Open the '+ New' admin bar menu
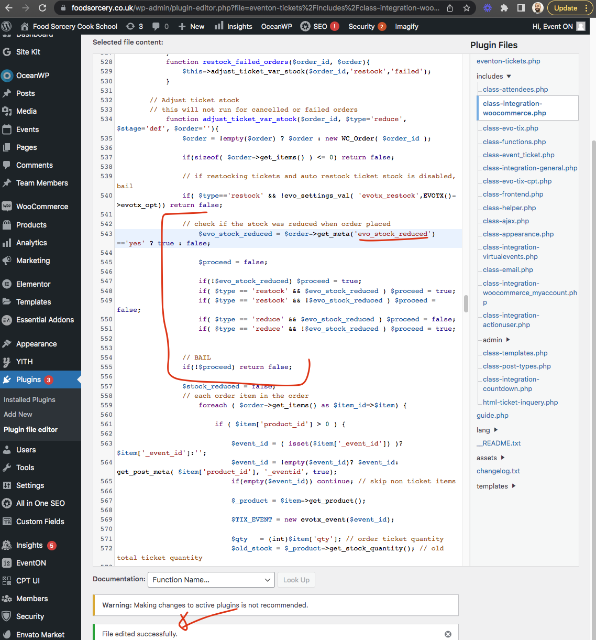 click(x=191, y=26)
